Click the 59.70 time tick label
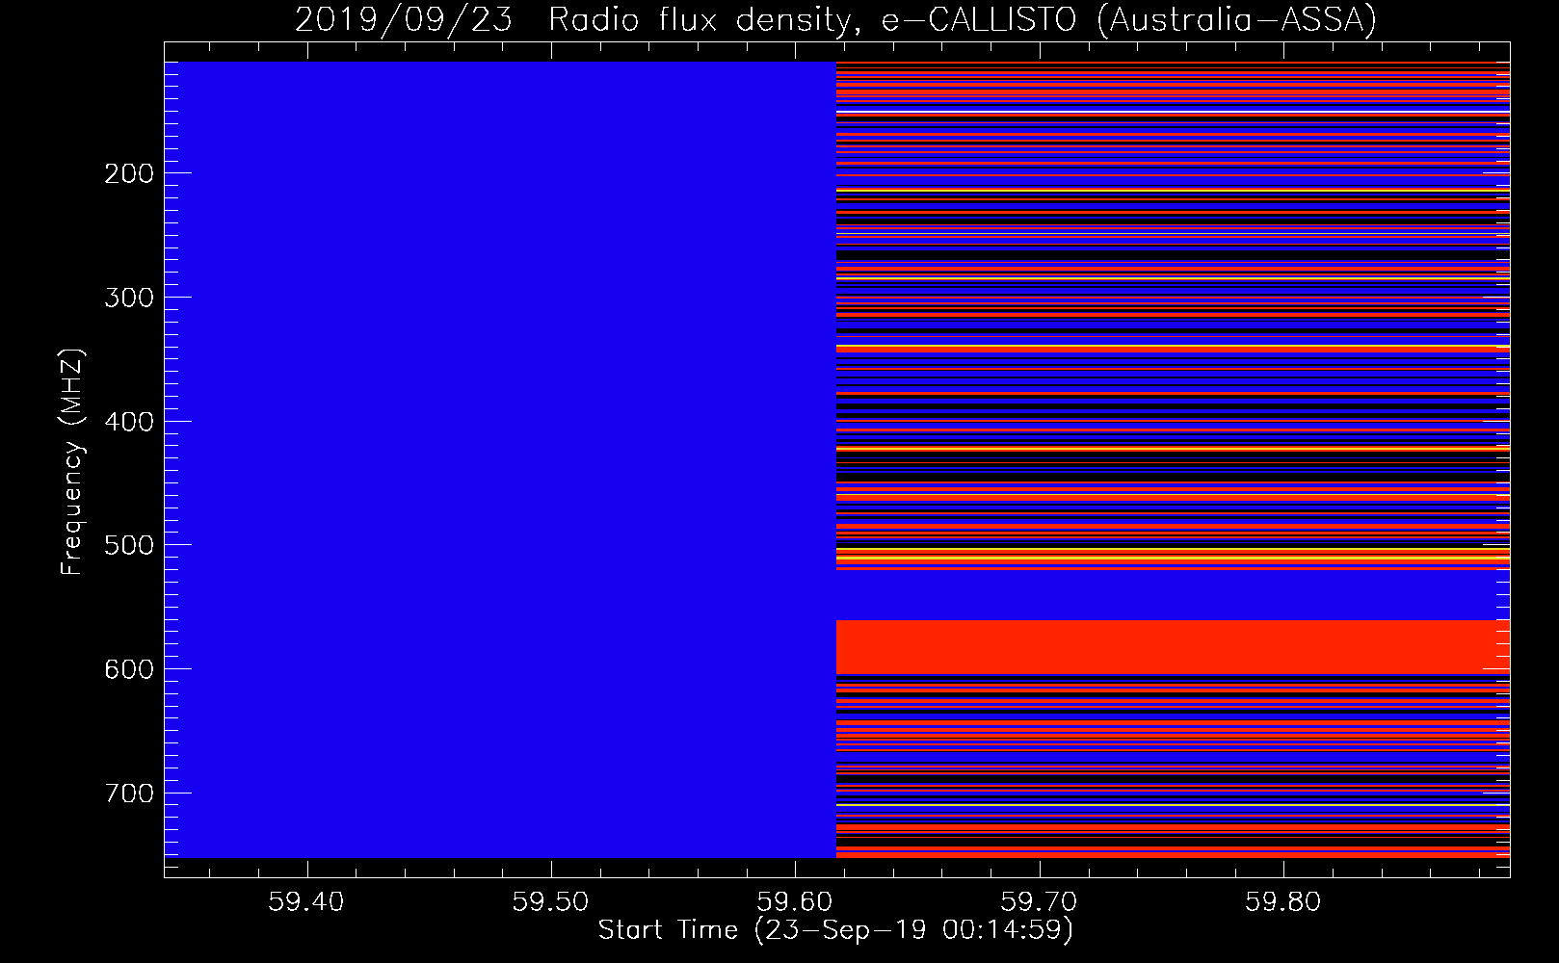 tap(1039, 902)
